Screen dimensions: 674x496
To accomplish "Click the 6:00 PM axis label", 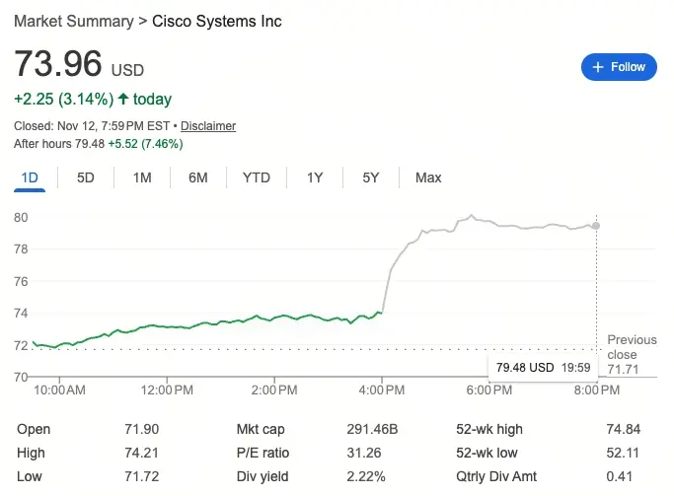I will [x=489, y=390].
